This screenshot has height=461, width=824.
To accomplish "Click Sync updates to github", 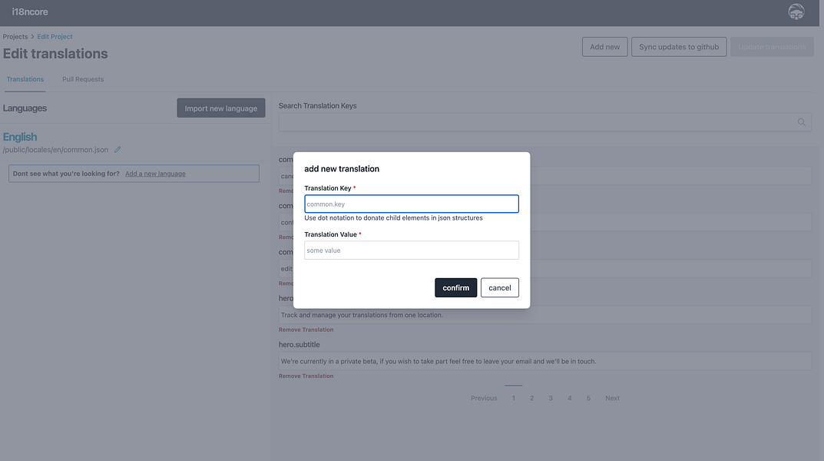I will point(679,47).
